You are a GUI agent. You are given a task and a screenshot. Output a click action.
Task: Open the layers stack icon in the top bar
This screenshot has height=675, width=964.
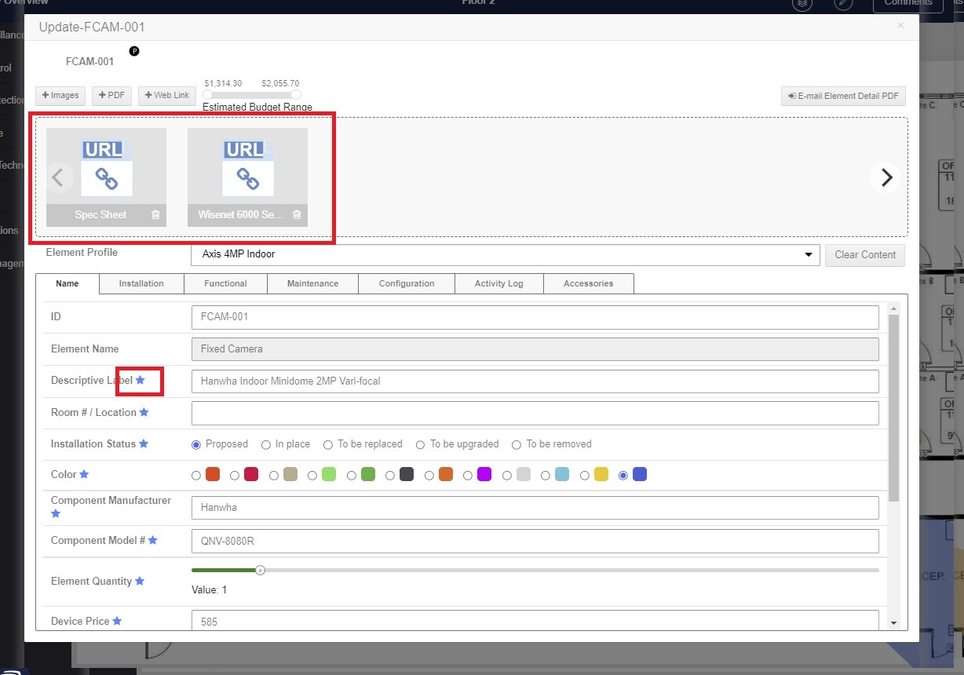[x=802, y=4]
